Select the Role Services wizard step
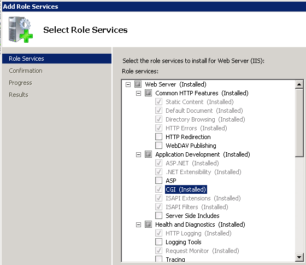Image resolution: width=306 pixels, height=265 pixels. coord(57,59)
